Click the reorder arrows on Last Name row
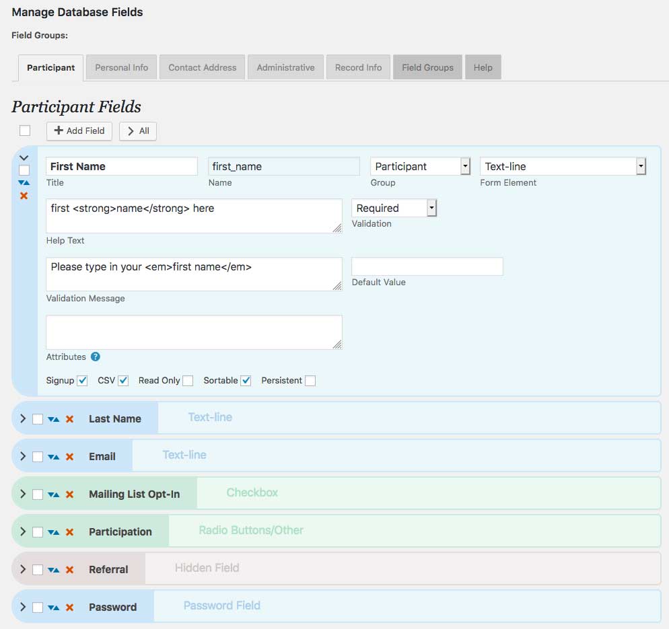Image resolution: width=669 pixels, height=629 pixels. pos(54,419)
